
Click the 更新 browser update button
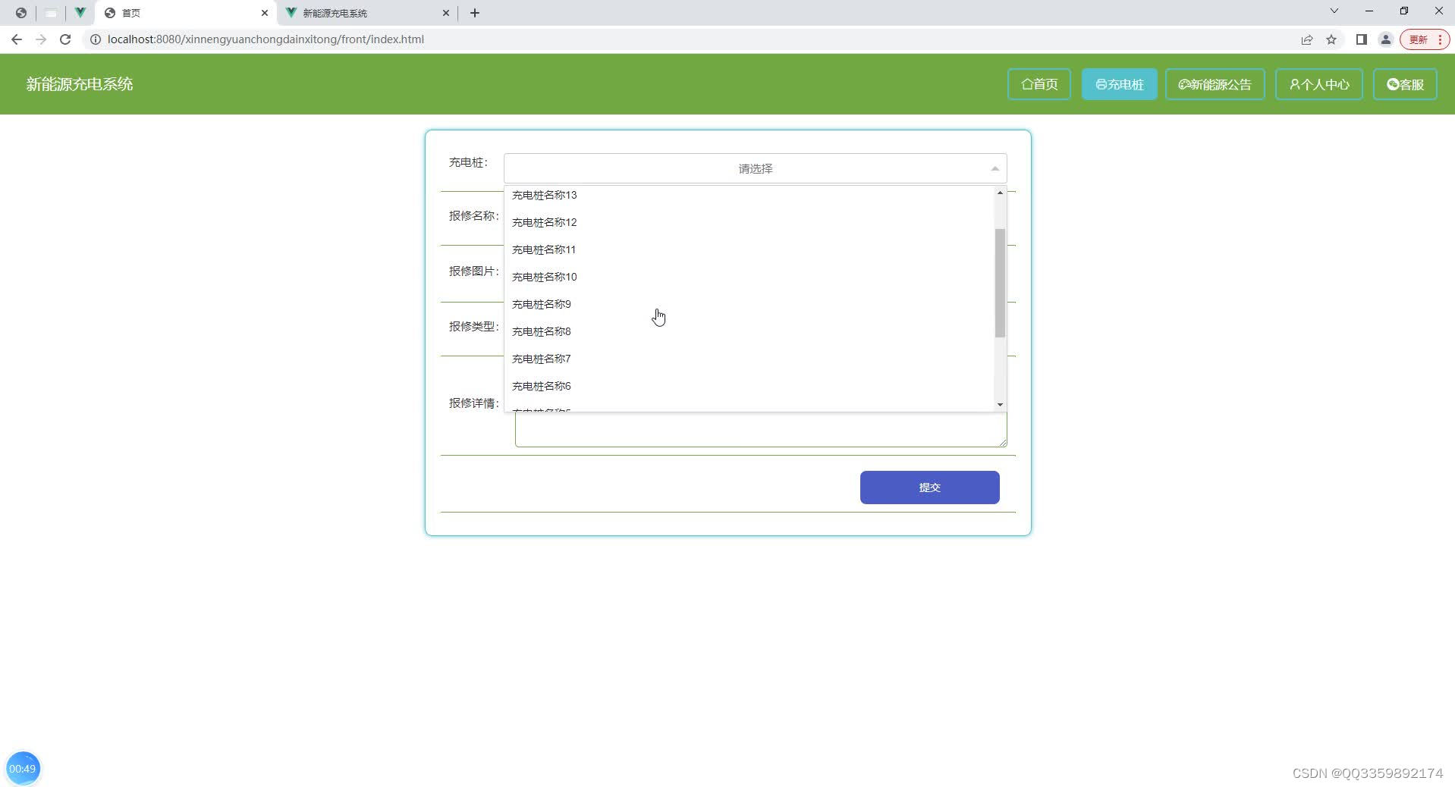click(1425, 39)
